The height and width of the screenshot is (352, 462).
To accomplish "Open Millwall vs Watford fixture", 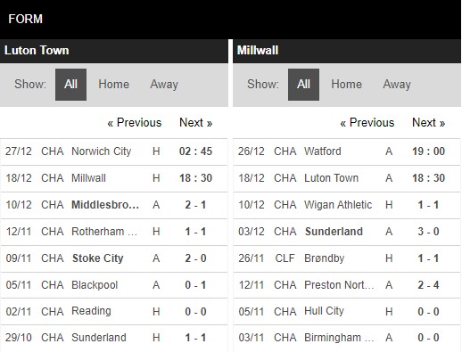I will (347, 151).
